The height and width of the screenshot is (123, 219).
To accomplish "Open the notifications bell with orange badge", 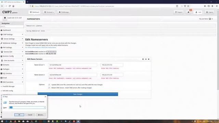I will coord(189,12).
